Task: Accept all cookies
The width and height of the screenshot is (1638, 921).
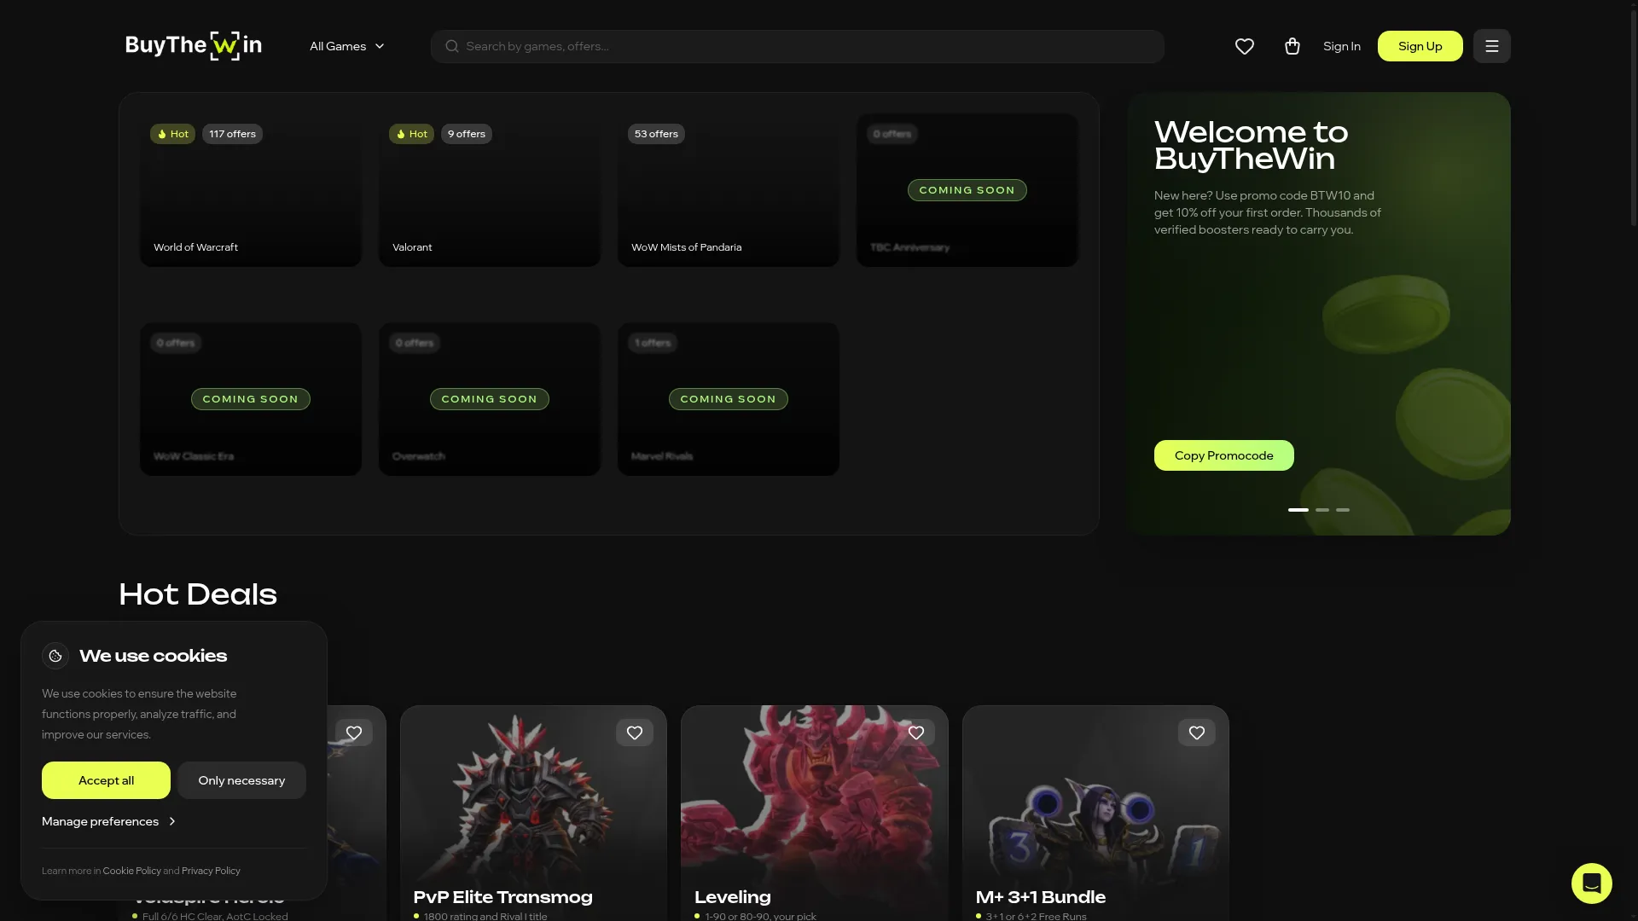Action: coord(106,780)
